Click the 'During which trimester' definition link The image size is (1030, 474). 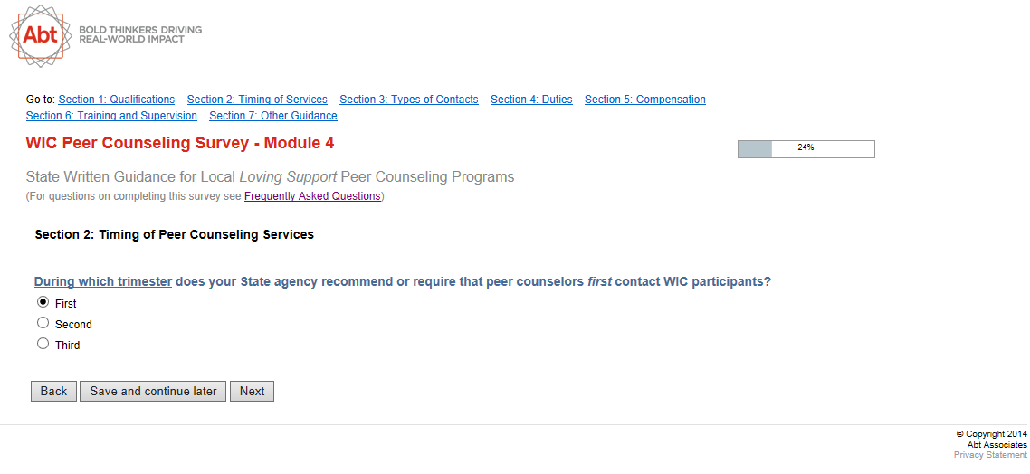103,281
